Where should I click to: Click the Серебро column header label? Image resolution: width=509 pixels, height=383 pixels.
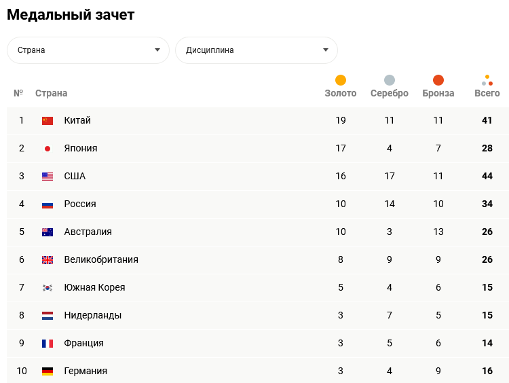(390, 93)
